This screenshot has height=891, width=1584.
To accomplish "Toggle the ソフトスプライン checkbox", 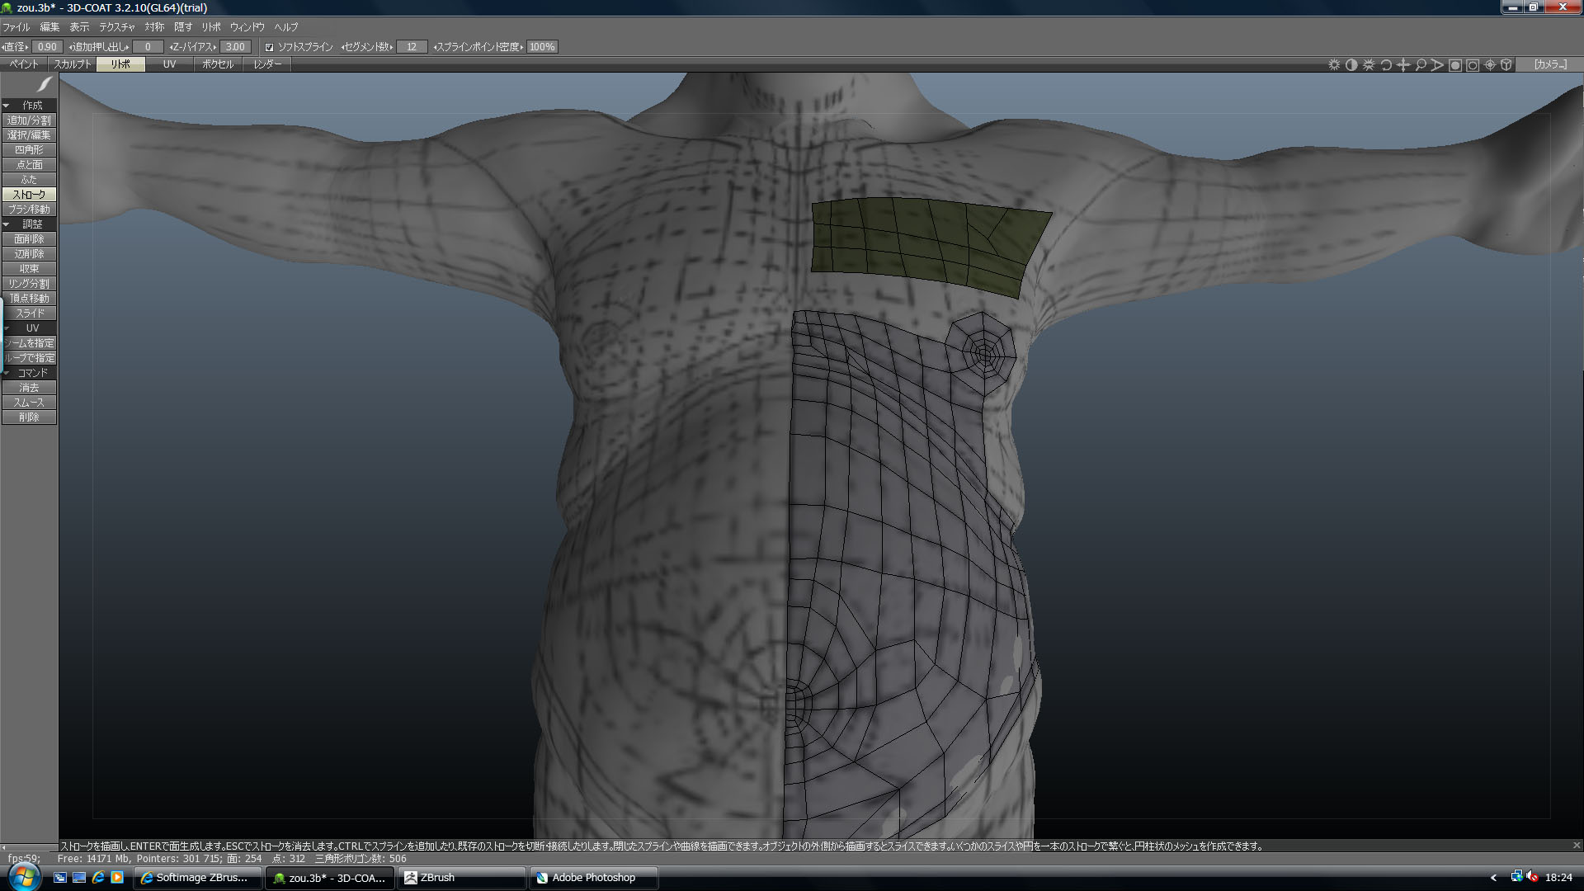I will [269, 47].
